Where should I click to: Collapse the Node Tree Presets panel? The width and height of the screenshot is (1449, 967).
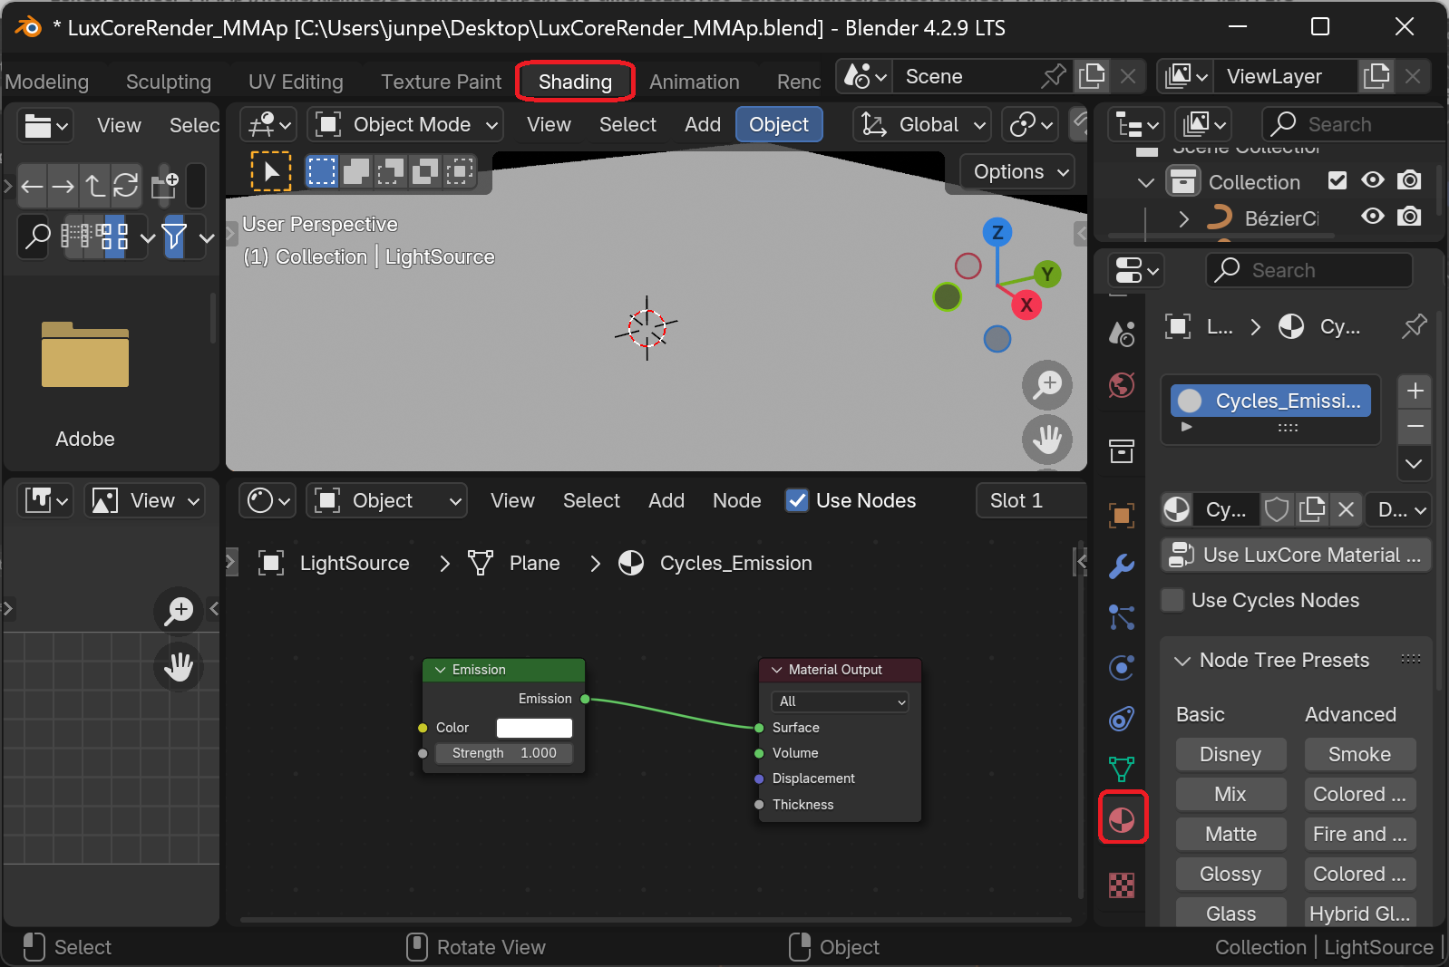pyautogui.click(x=1182, y=661)
